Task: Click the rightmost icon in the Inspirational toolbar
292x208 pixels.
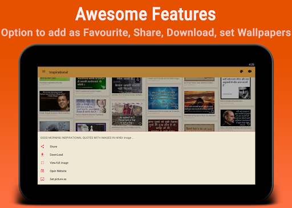Action: pos(250,71)
